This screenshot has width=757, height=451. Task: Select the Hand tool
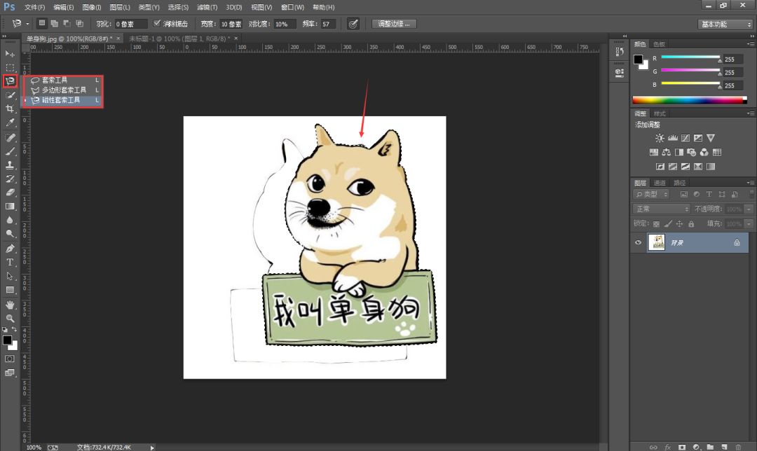[10, 305]
